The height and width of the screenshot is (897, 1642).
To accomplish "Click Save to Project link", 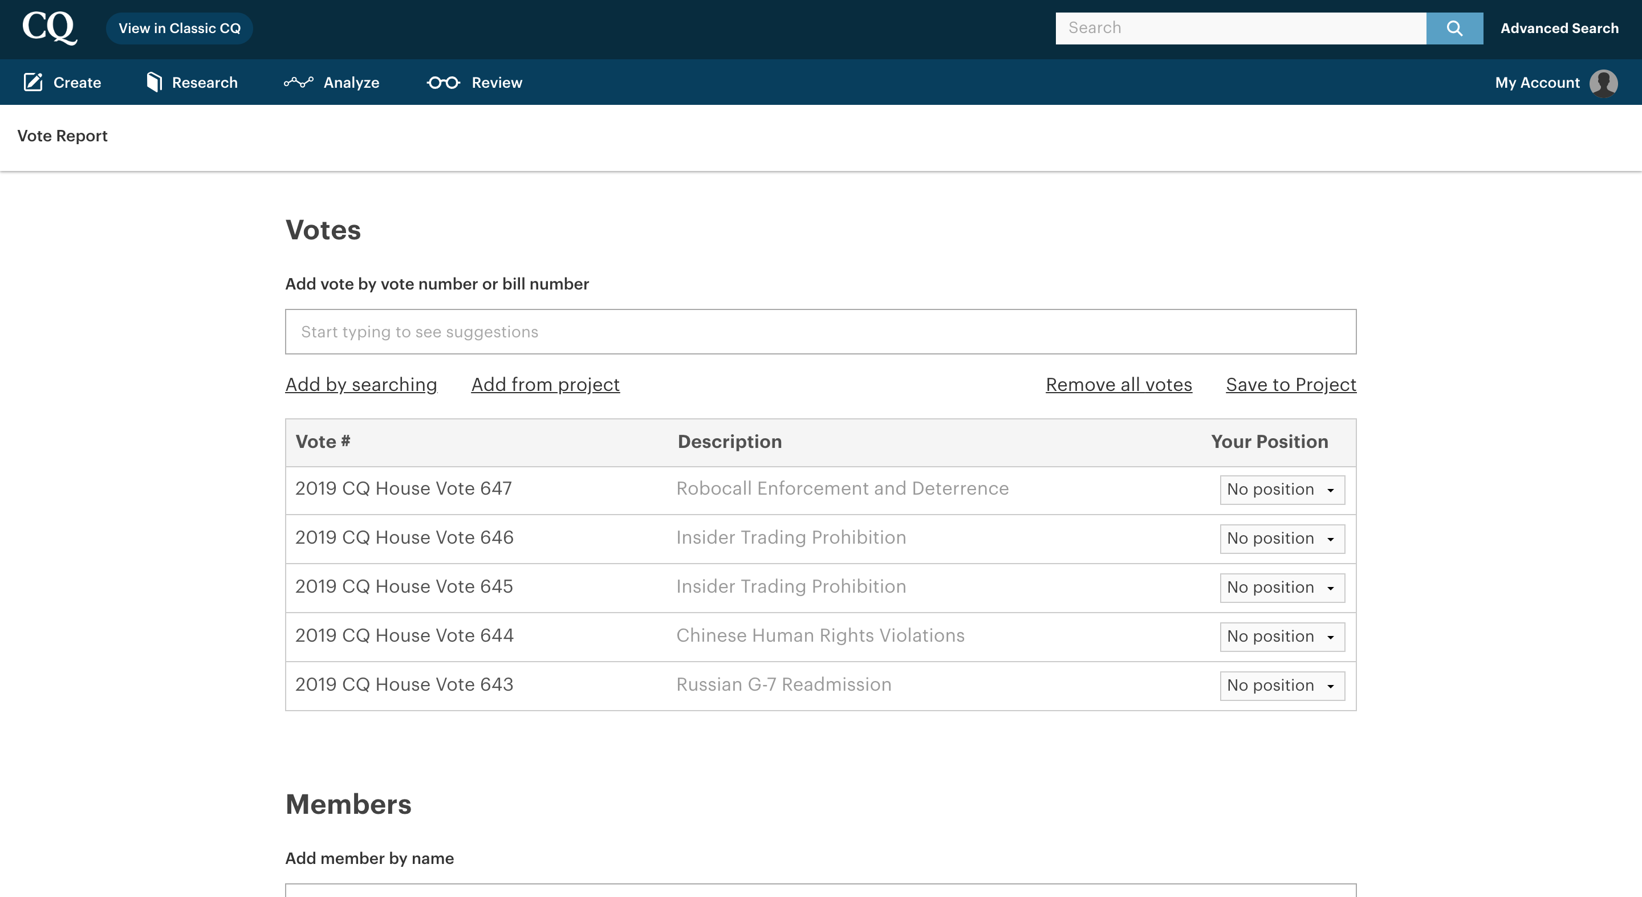I will tap(1291, 384).
